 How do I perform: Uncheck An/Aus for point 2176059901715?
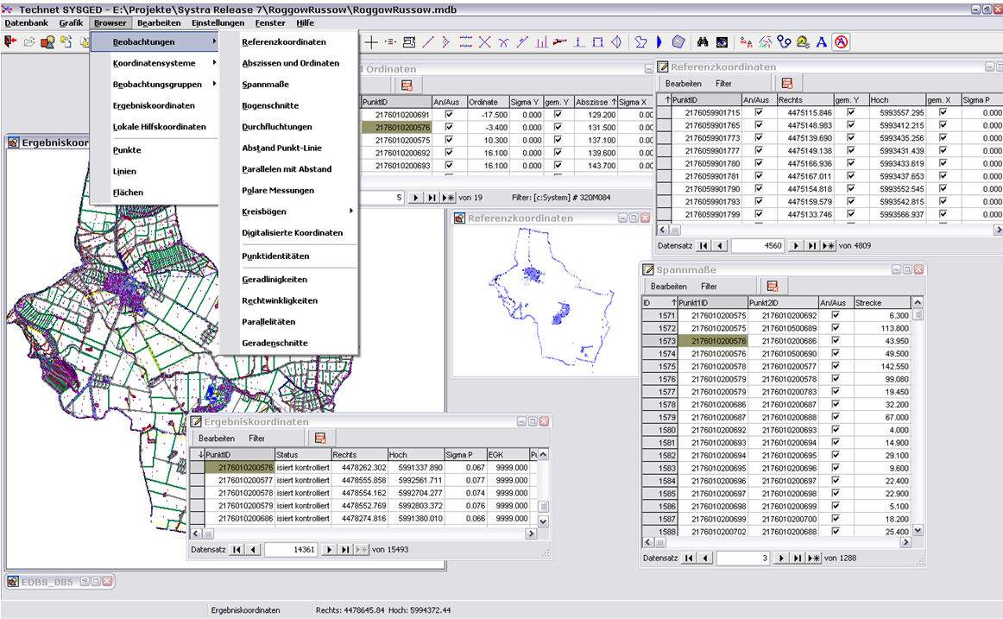760,113
